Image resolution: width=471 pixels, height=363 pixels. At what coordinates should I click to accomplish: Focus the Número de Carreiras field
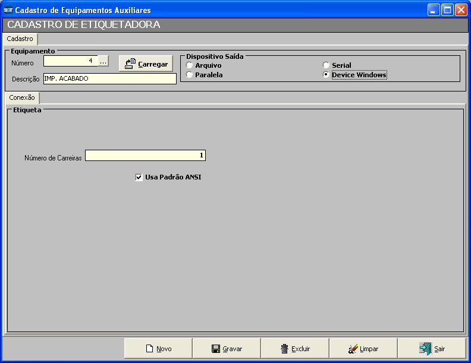[x=145, y=156]
